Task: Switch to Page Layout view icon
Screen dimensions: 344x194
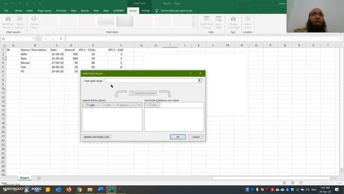Action: pos(292,183)
